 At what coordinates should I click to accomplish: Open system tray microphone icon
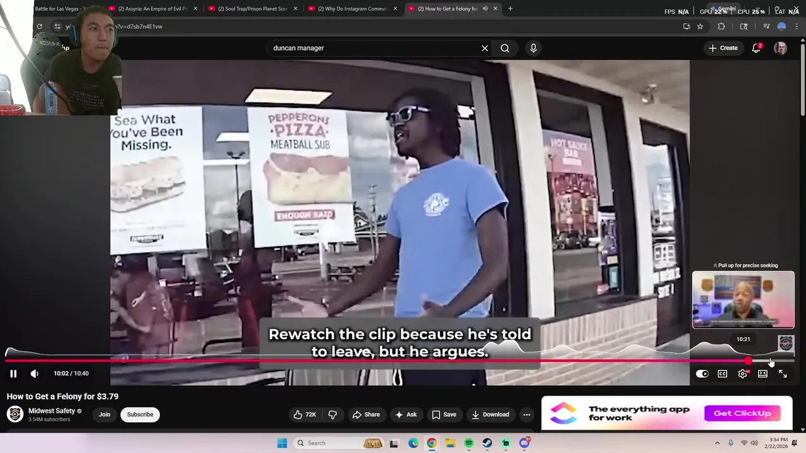tap(731, 443)
